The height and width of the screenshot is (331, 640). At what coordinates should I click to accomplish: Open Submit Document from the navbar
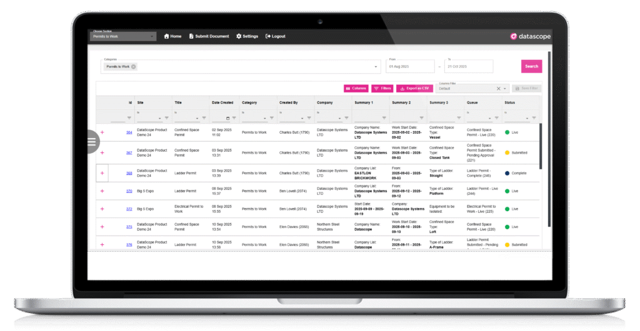209,36
